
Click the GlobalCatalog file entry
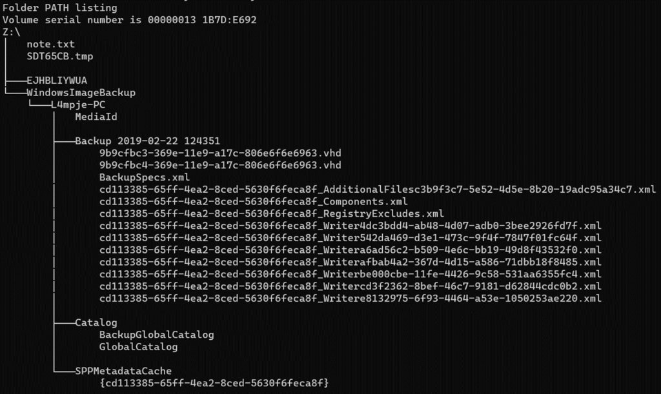pyautogui.click(x=138, y=346)
